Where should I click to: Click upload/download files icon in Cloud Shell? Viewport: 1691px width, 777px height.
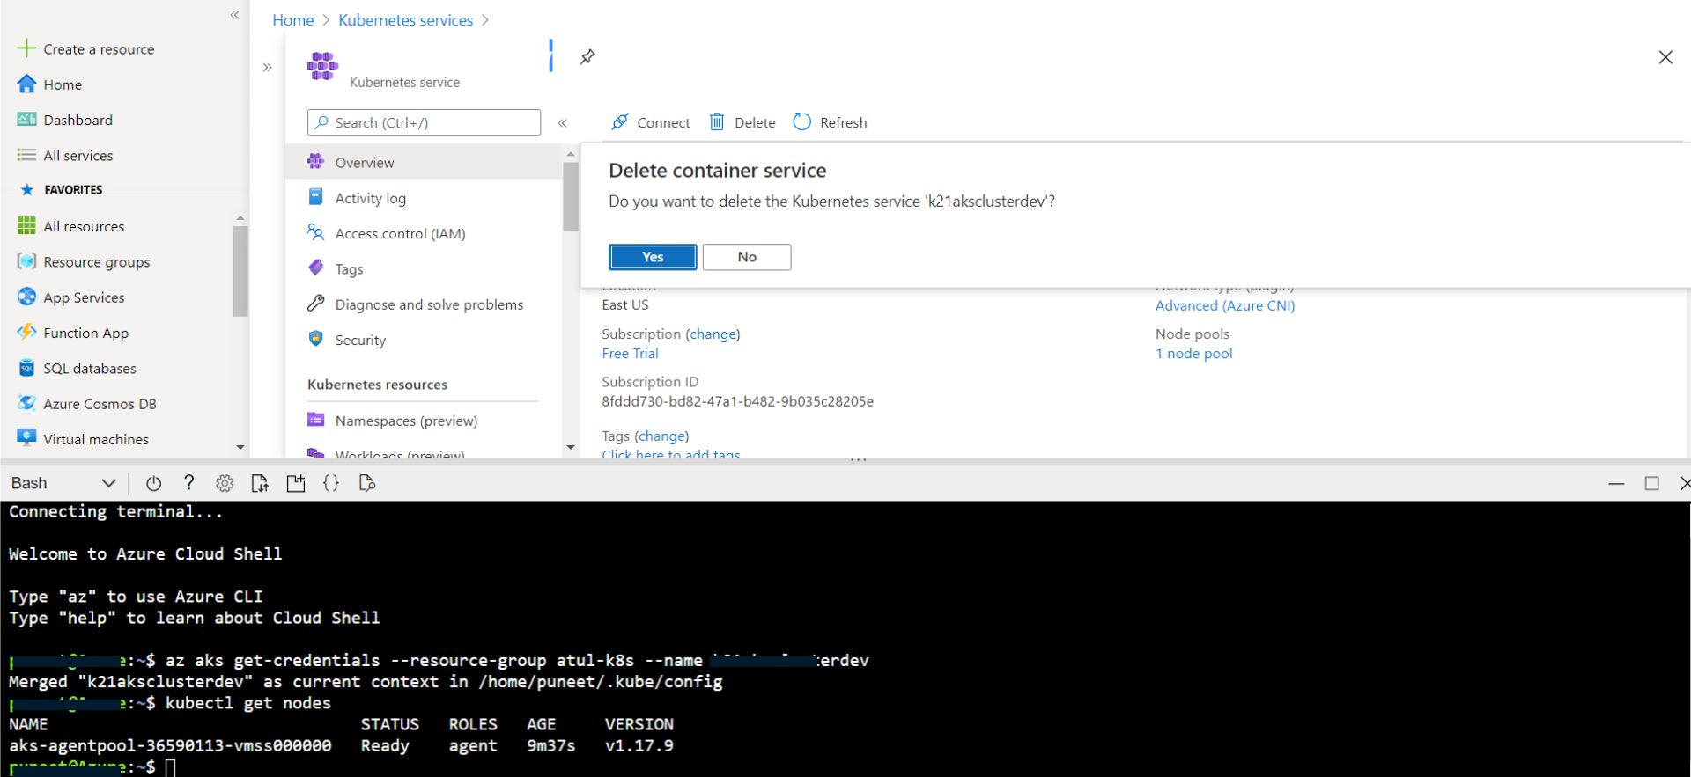coord(260,483)
